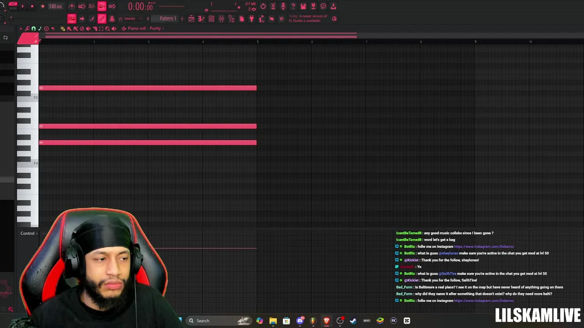This screenshot has width=584, height=328.
Task: Open the Mixer window icon
Action: point(221,19)
